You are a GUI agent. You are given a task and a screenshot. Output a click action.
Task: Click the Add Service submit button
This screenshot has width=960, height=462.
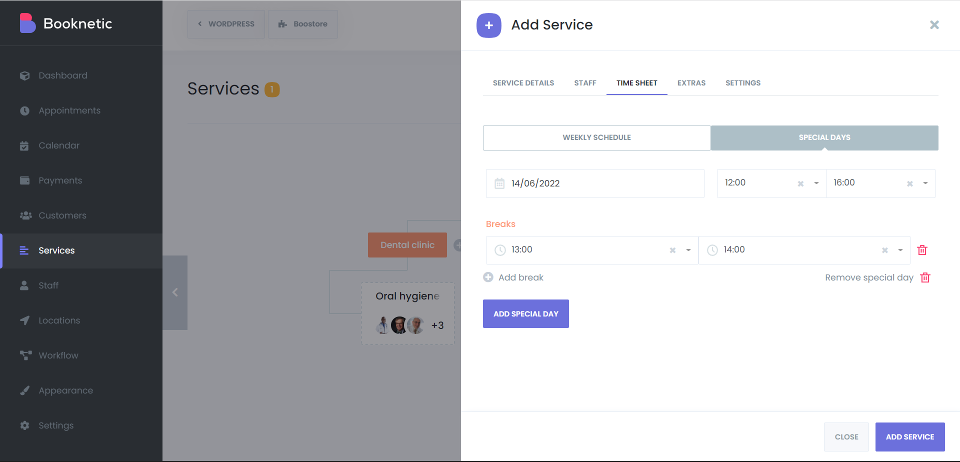tap(910, 437)
